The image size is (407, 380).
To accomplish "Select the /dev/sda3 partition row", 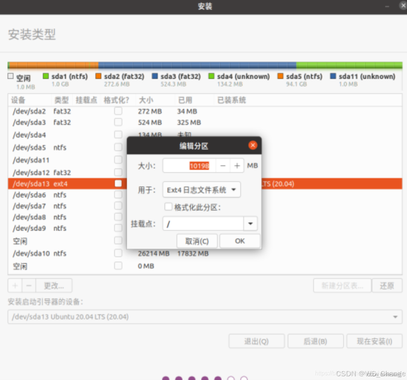I will 205,122.
